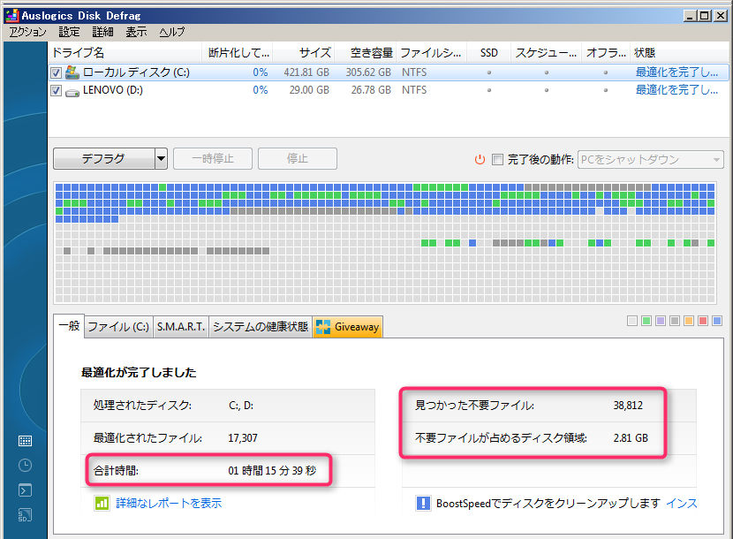The width and height of the screenshot is (733, 539).
Task: Click the blue legend color swatch
Action: [x=717, y=321]
